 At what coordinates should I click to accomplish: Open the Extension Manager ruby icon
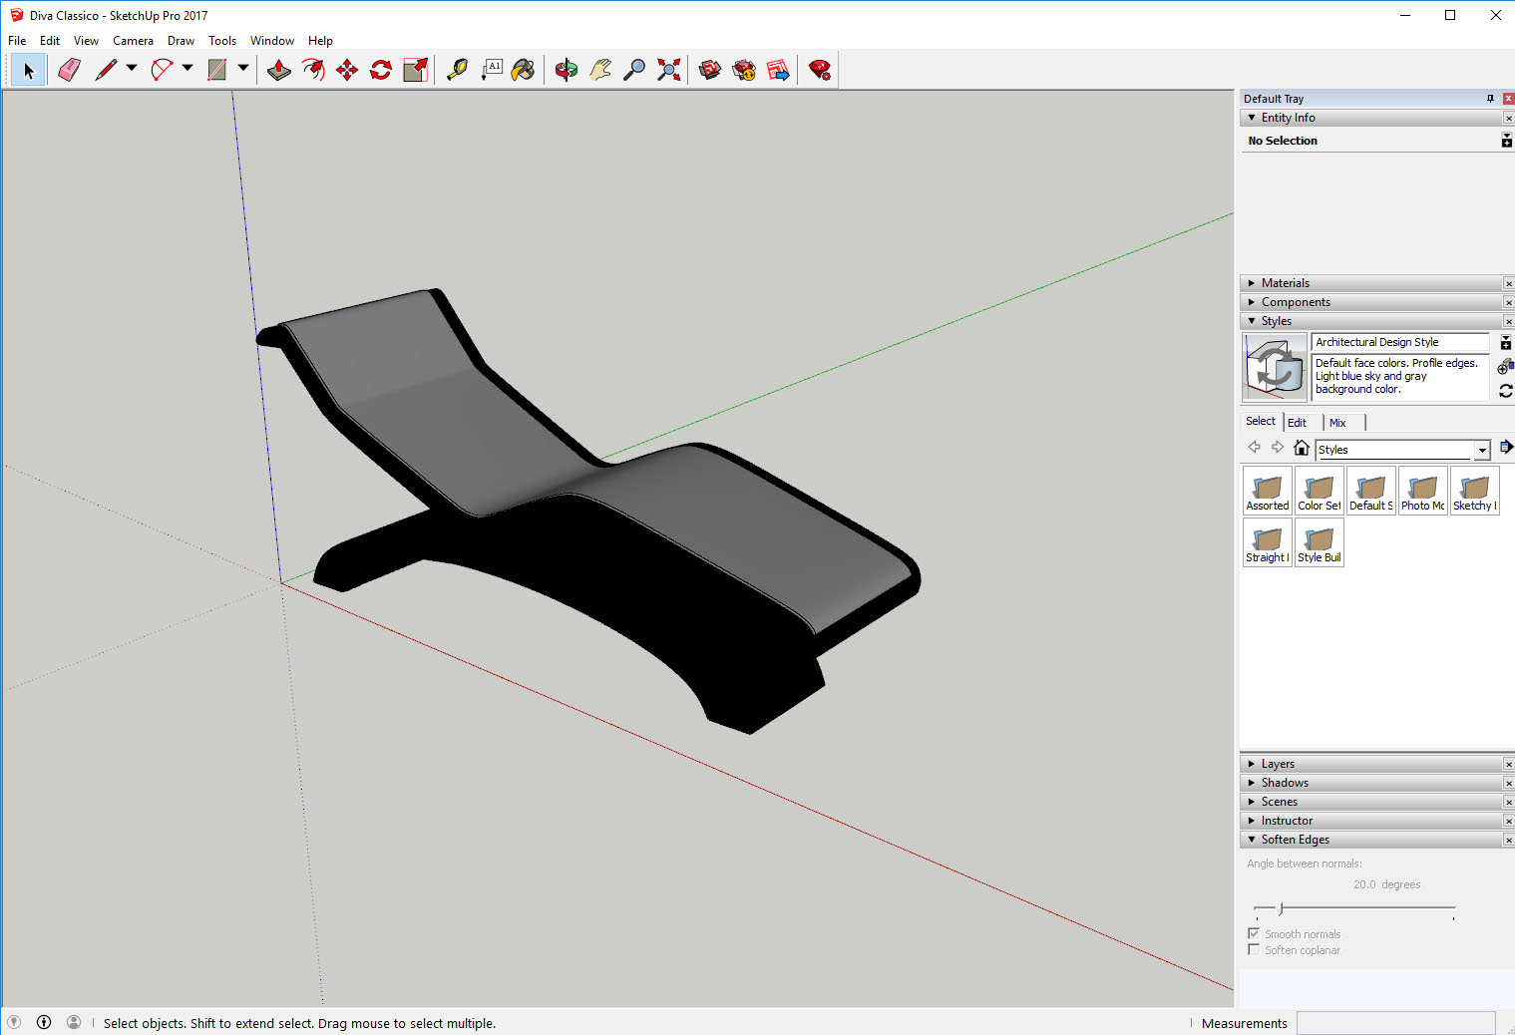point(820,70)
